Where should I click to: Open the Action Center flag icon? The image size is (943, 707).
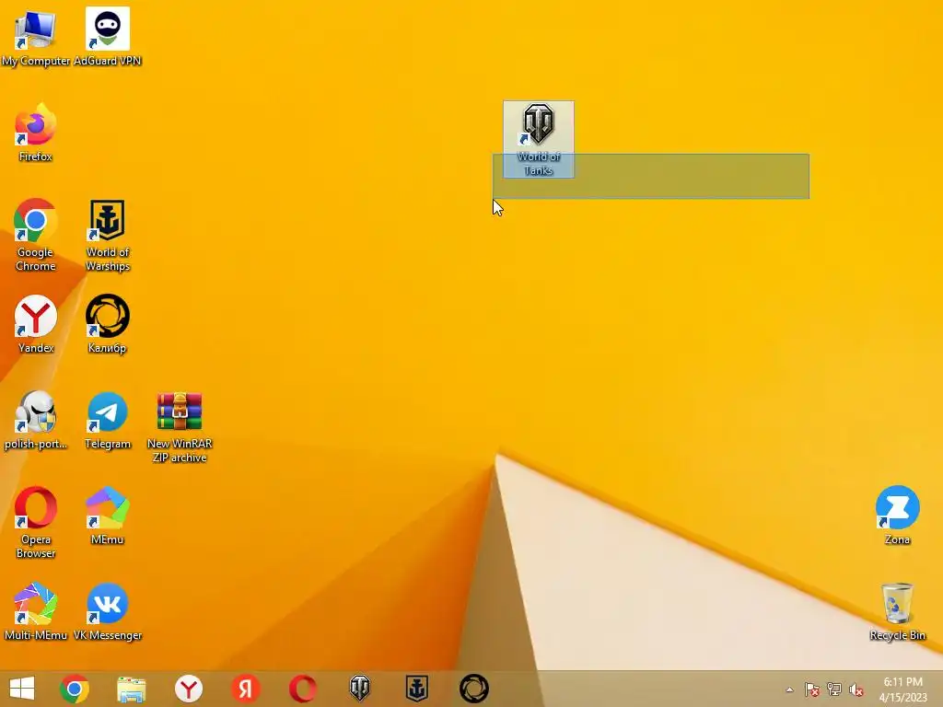click(x=811, y=690)
